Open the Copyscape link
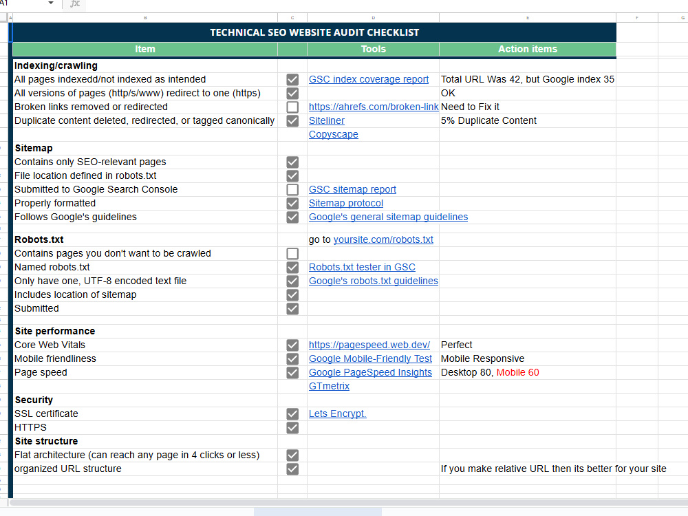Image resolution: width=688 pixels, height=516 pixels. [x=334, y=134]
